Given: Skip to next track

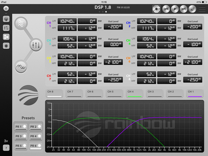Looking at the screenshot, I should point(184,9).
